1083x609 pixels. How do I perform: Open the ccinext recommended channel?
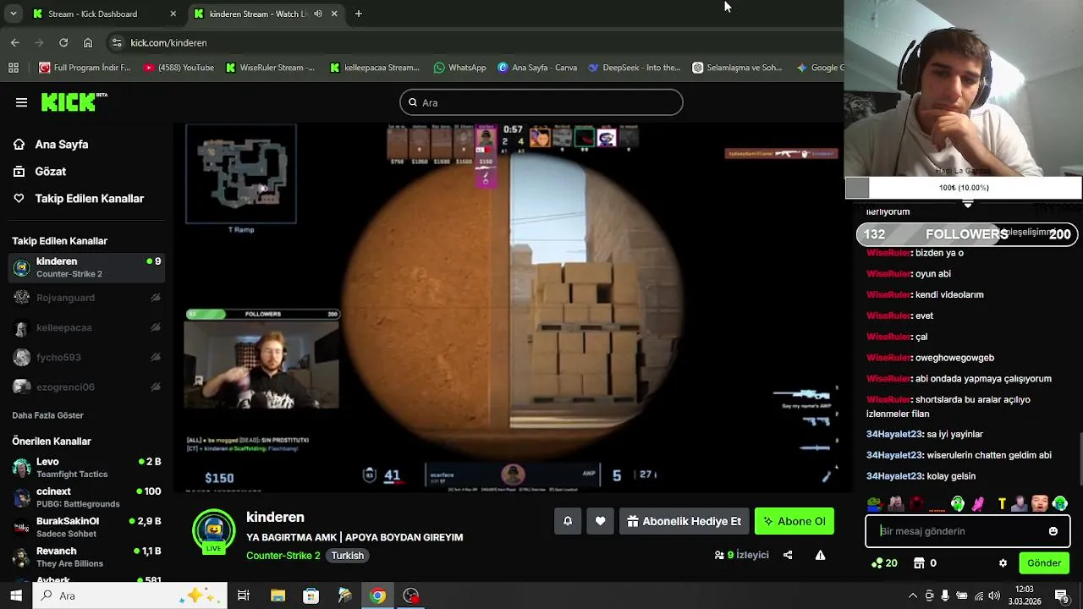pyautogui.click(x=87, y=497)
